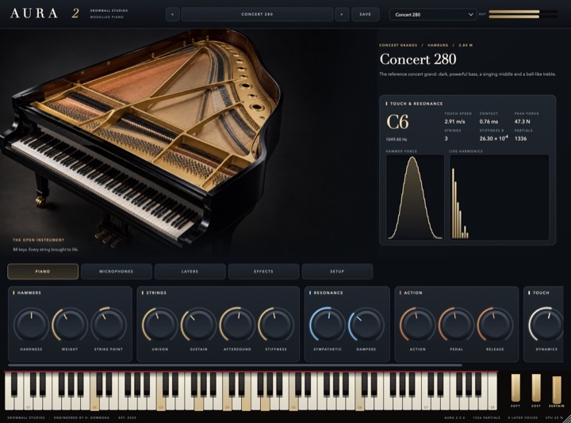Click the Hardness knob
Image resolution: width=571 pixels, height=423 pixels.
(31, 325)
